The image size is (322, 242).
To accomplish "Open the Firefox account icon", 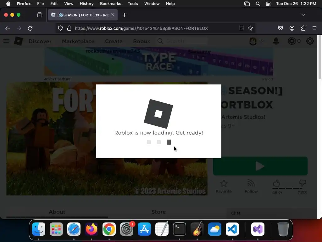I will [292, 28].
